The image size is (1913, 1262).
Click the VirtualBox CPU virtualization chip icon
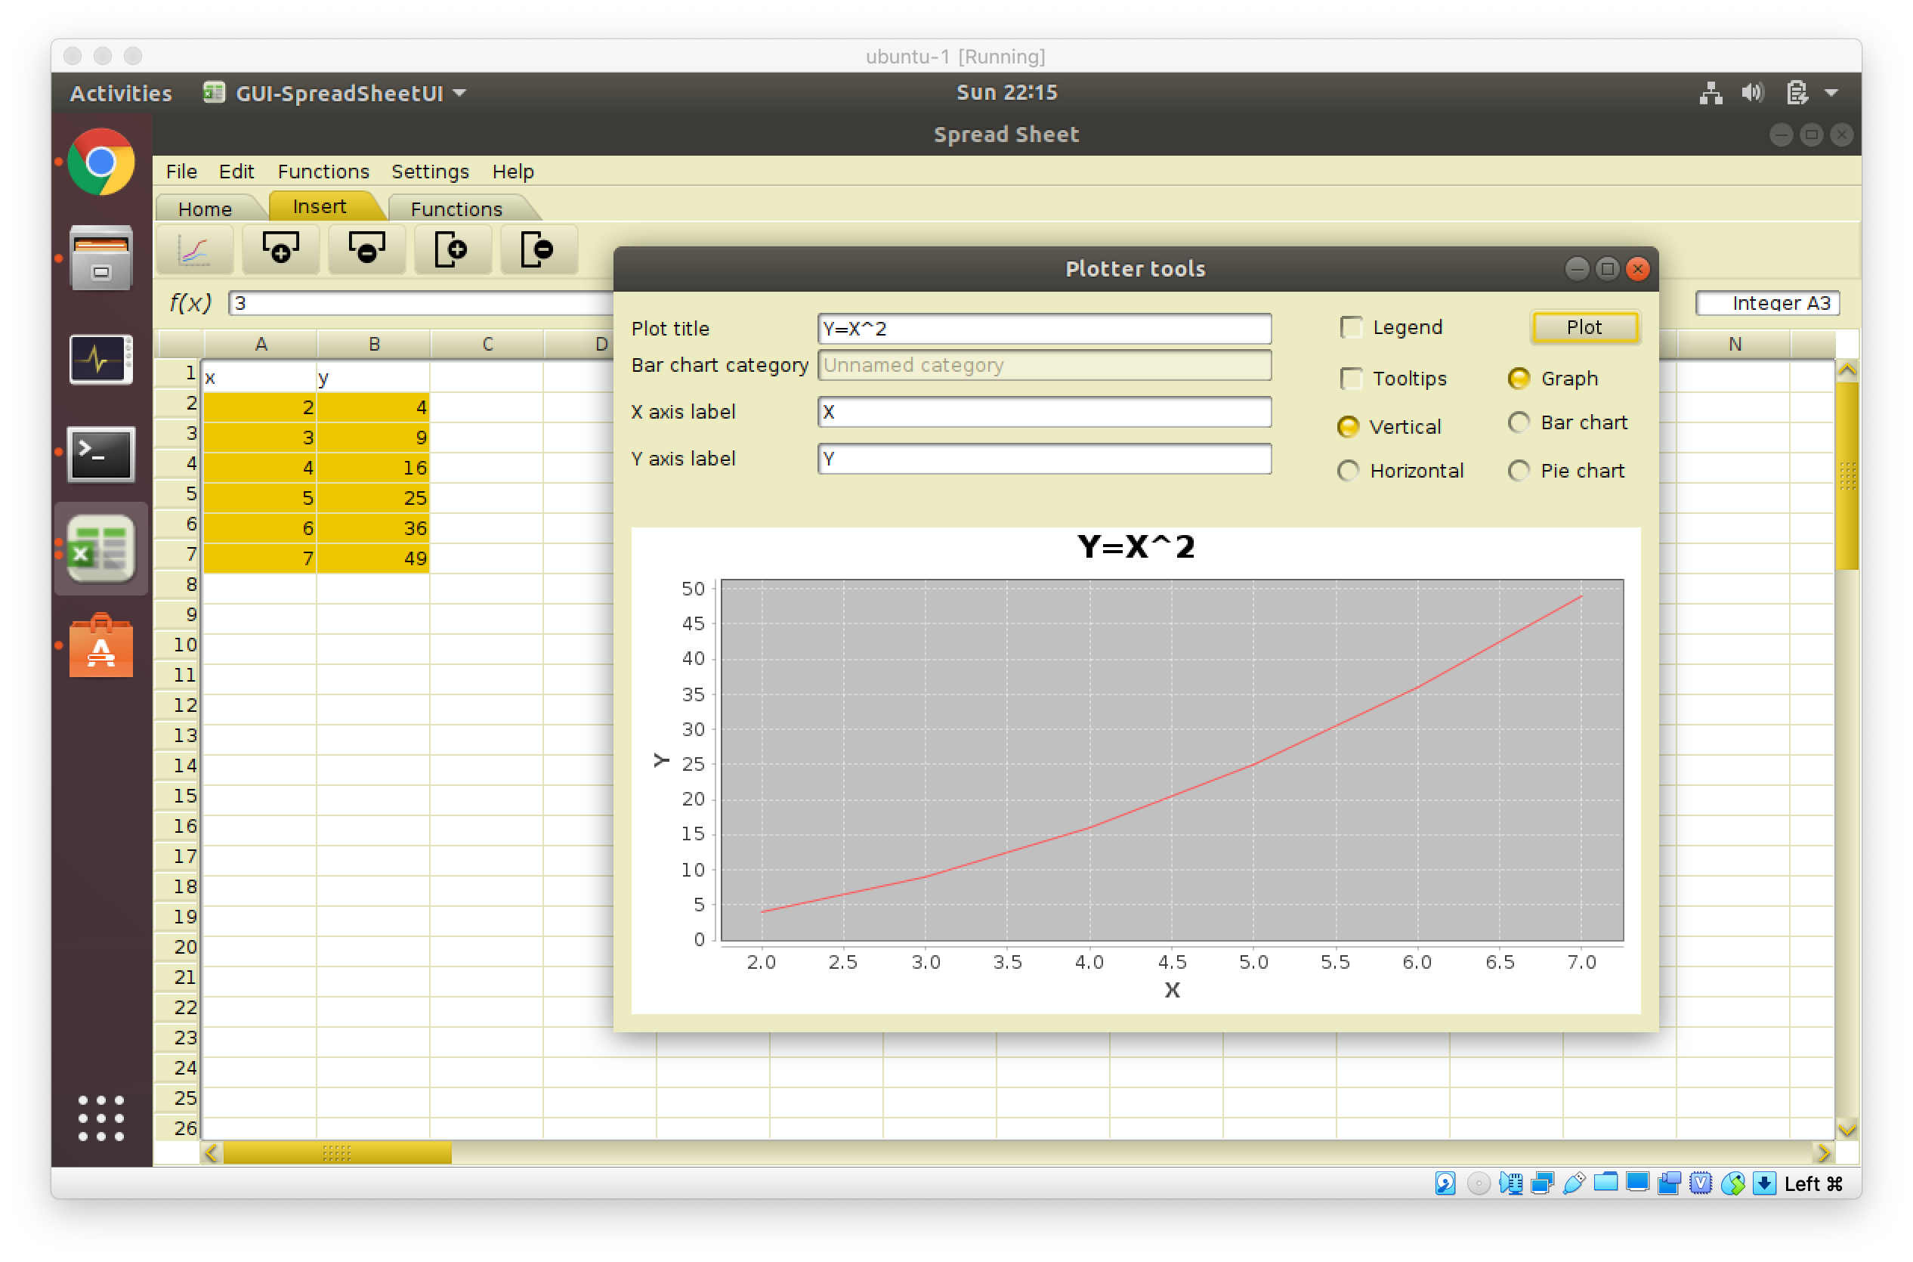(1701, 1183)
